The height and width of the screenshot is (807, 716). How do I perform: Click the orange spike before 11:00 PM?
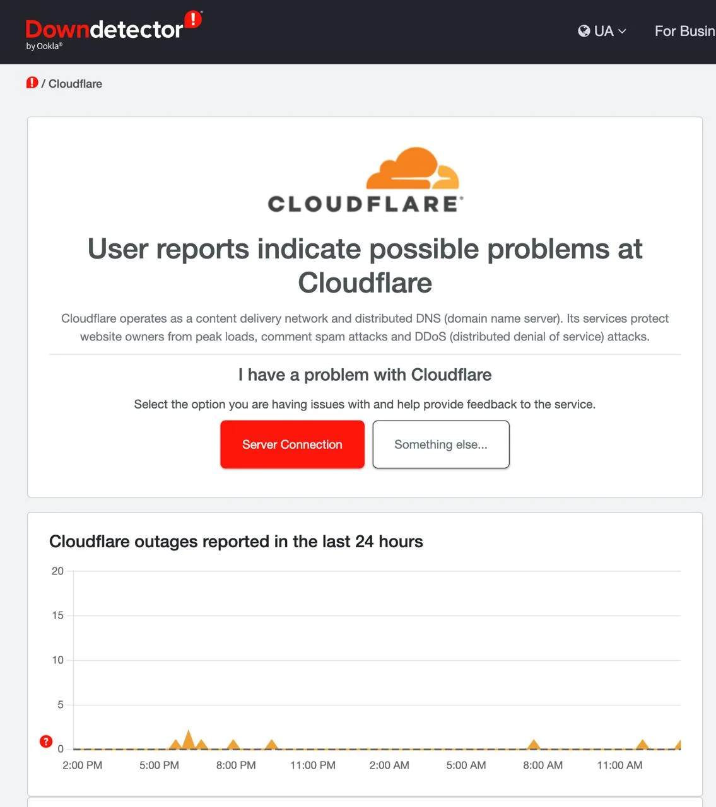point(271,745)
